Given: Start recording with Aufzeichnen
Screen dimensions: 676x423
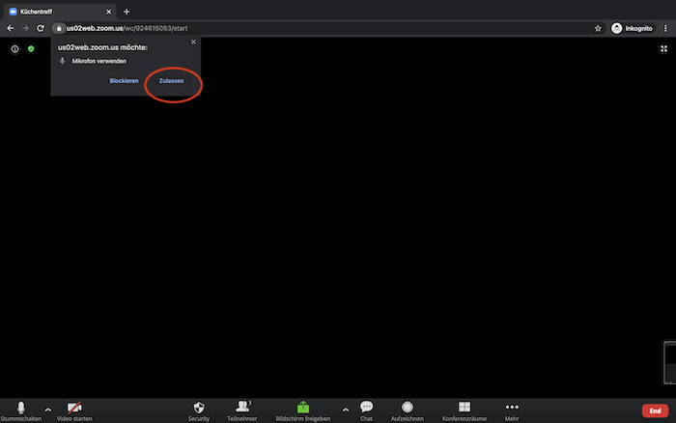Looking at the screenshot, I should point(408,407).
